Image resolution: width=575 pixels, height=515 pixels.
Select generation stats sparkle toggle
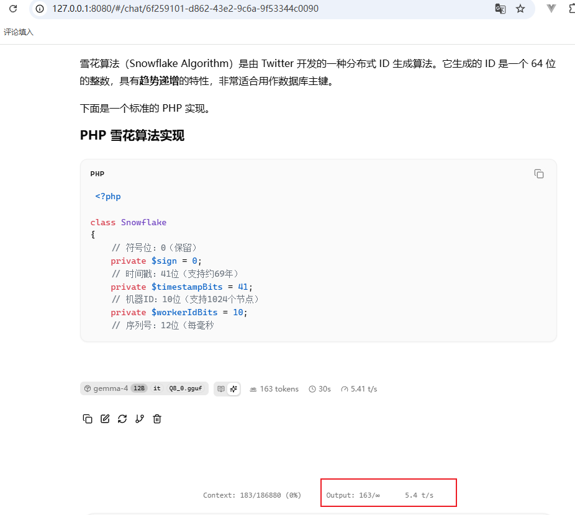pos(233,389)
